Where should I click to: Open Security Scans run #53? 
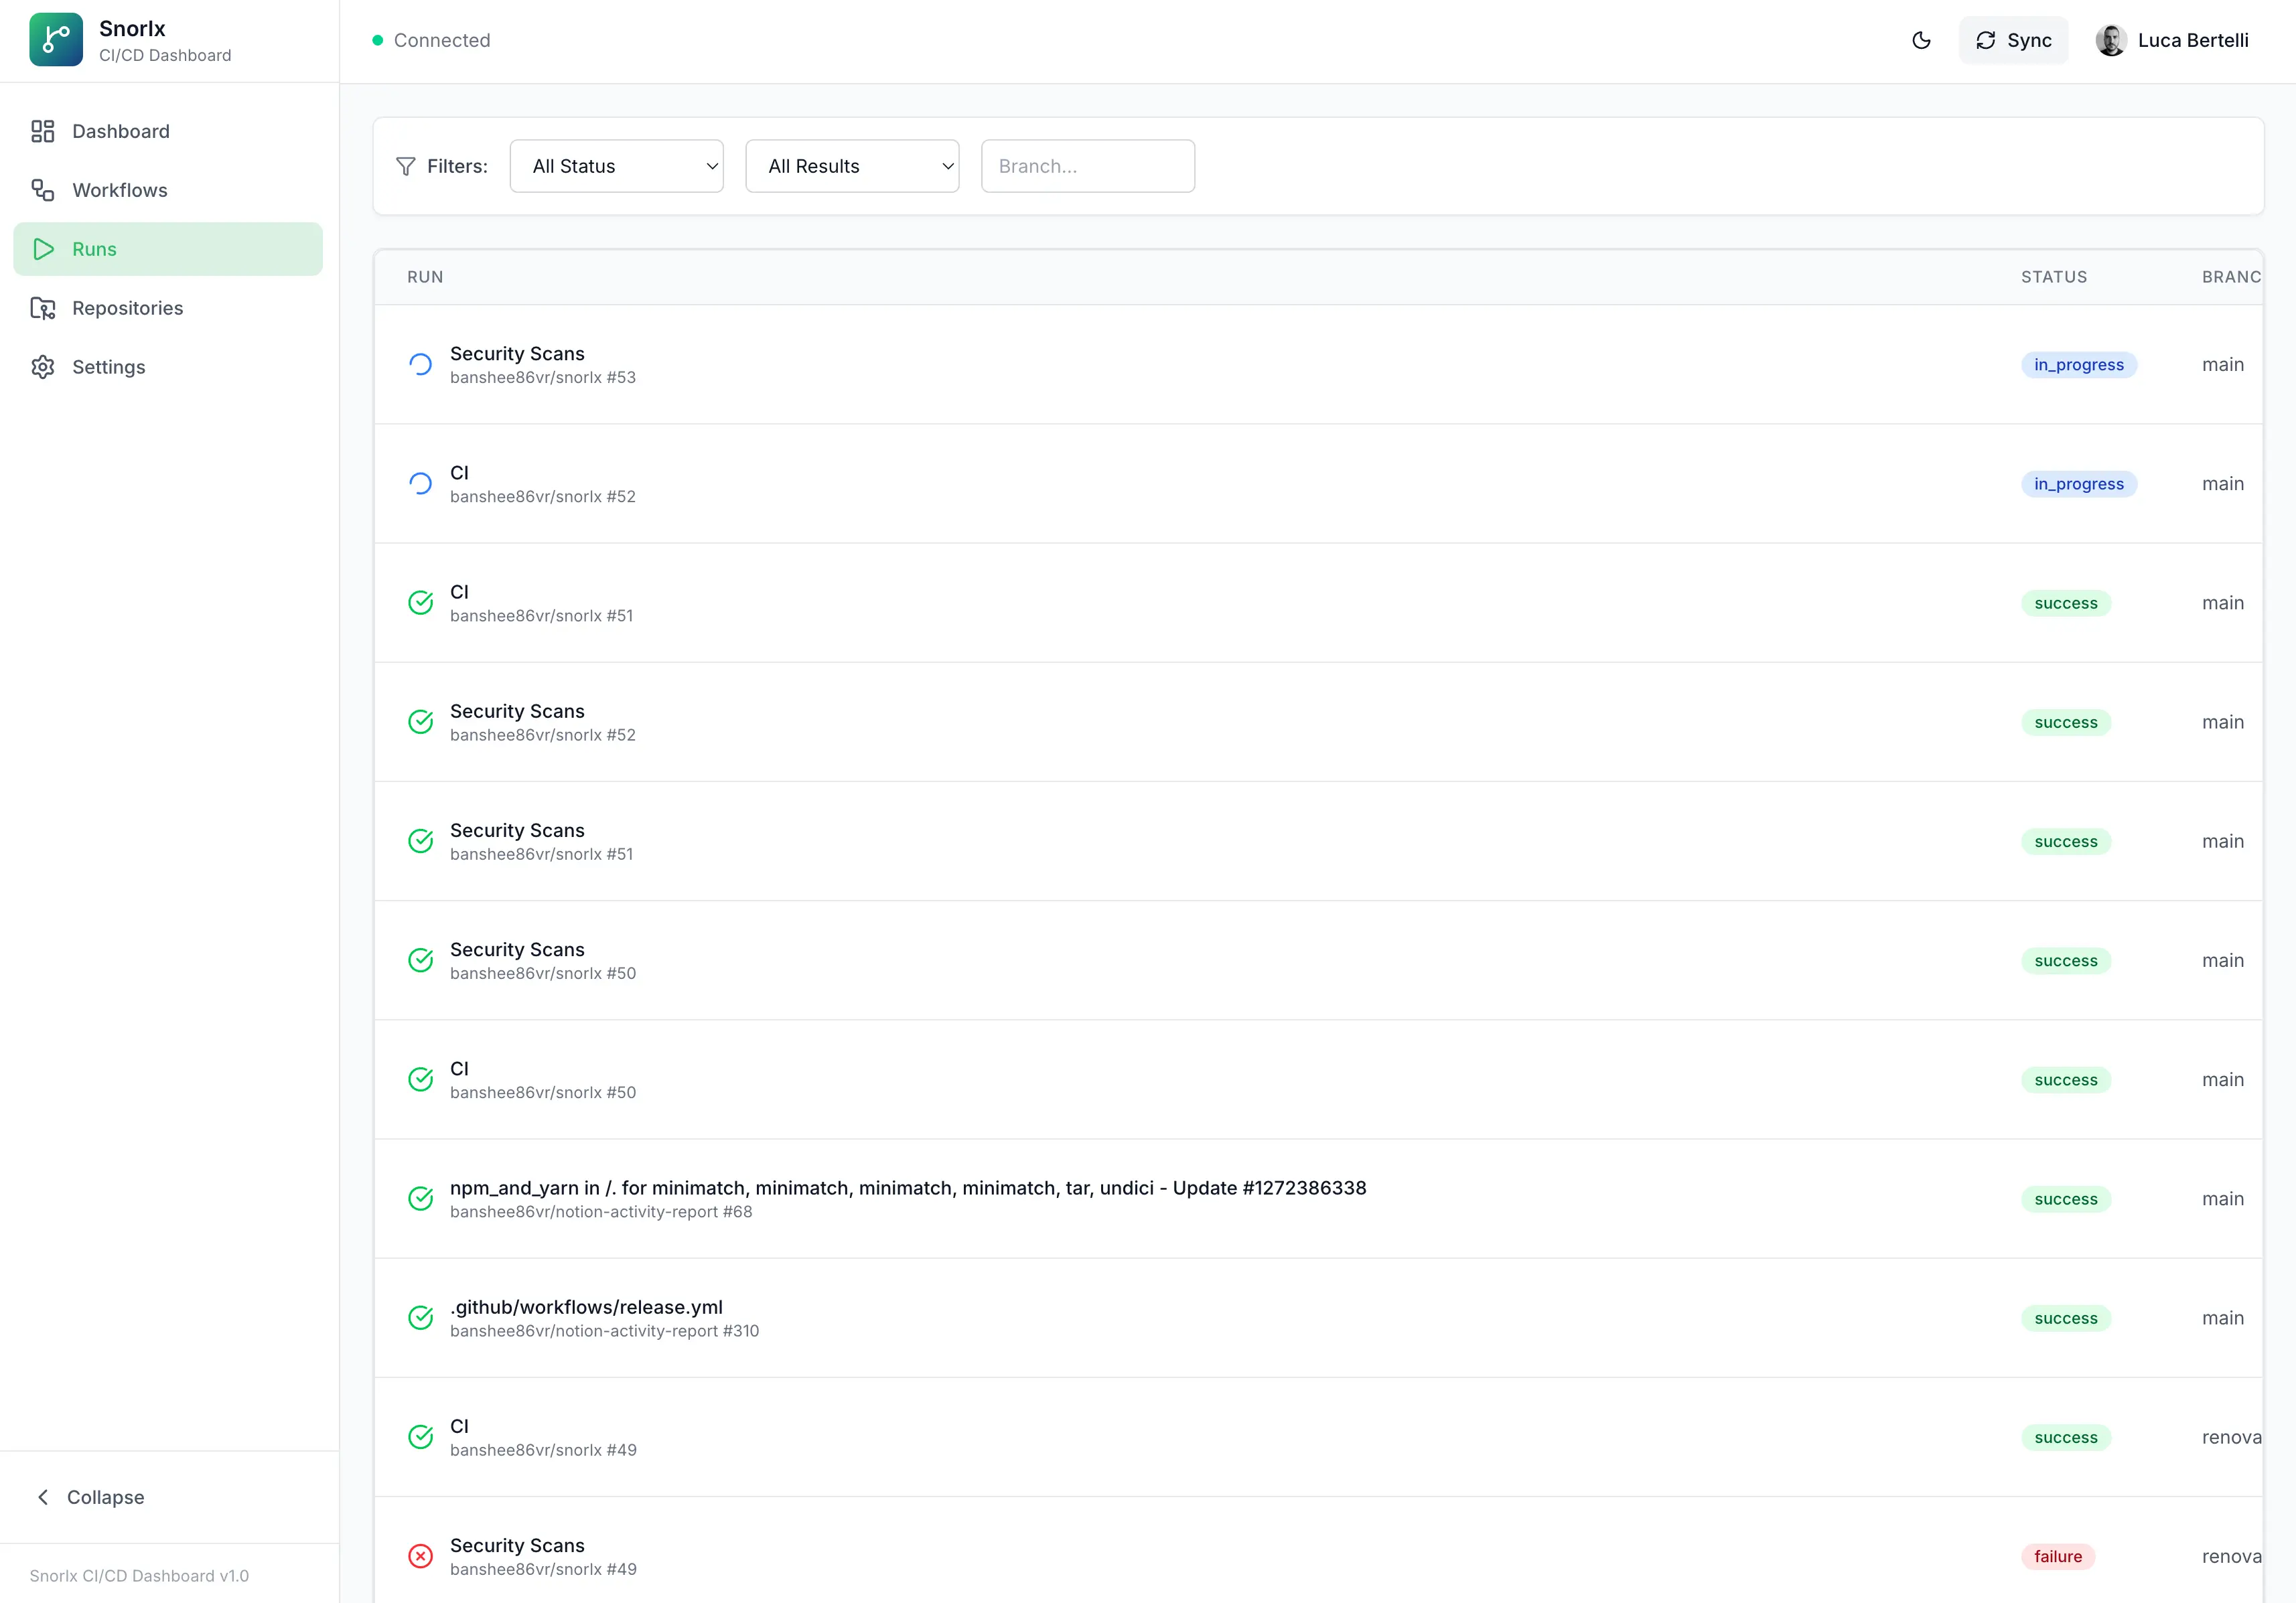1318,364
